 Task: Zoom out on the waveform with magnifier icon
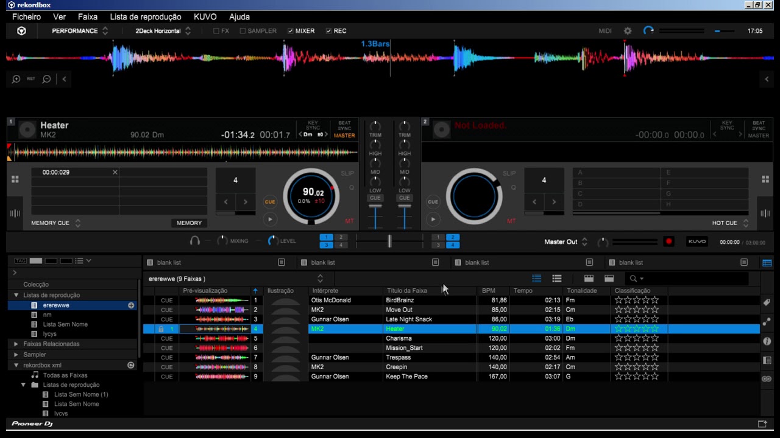click(x=46, y=79)
